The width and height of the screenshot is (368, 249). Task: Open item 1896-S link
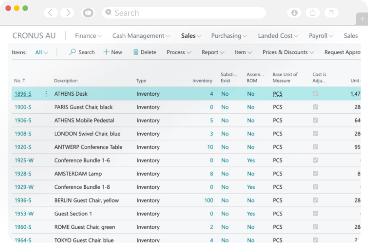[23, 94]
